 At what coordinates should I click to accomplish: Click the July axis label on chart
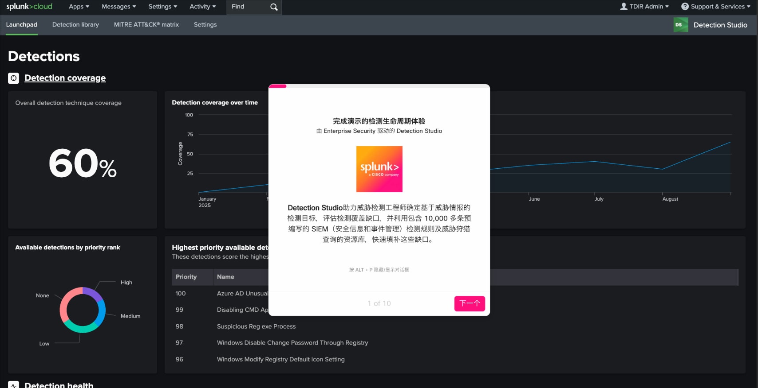point(599,199)
